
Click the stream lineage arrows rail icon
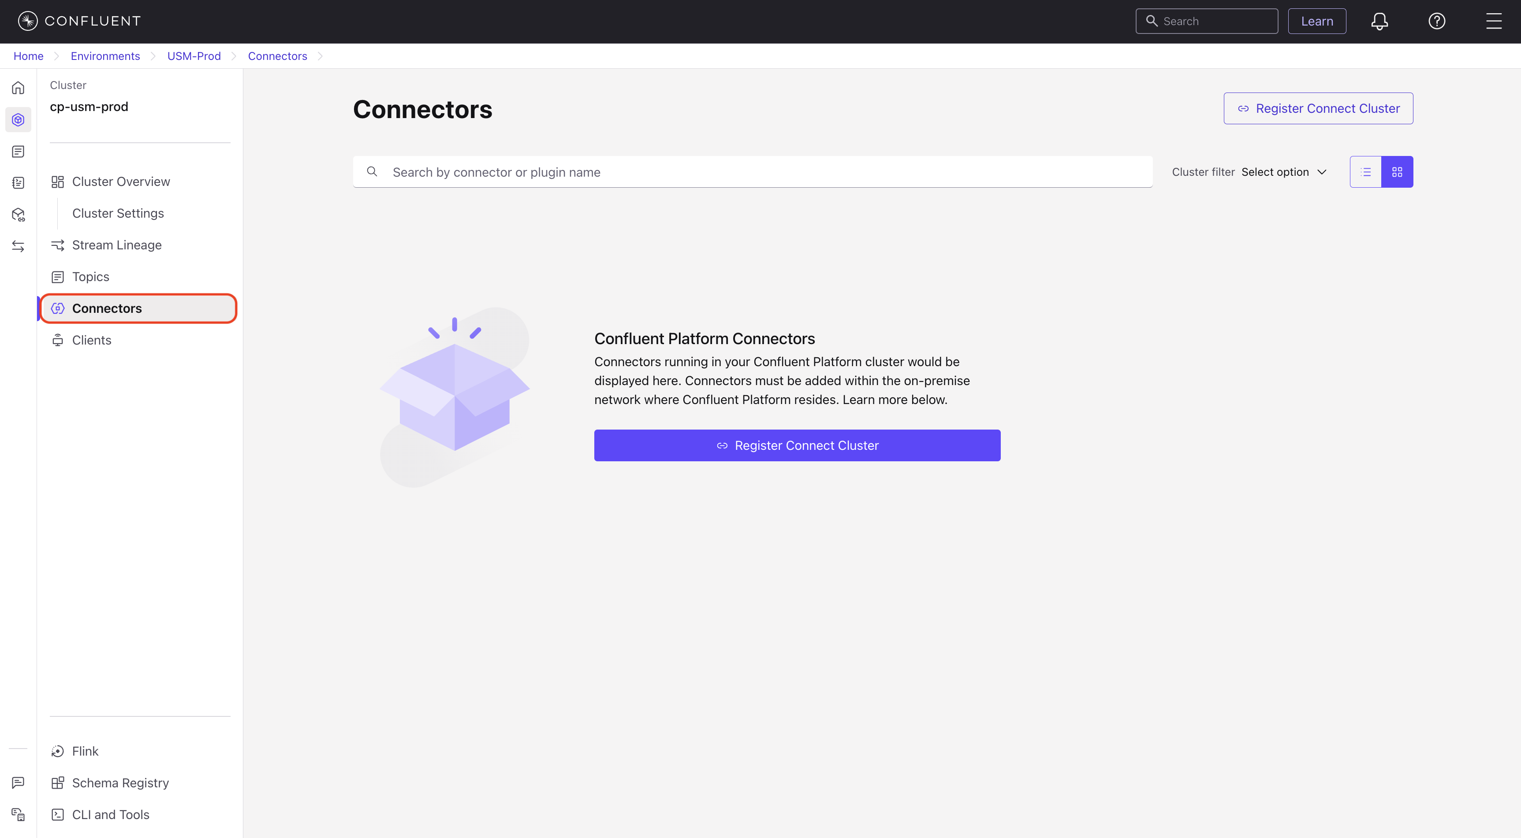tap(19, 246)
